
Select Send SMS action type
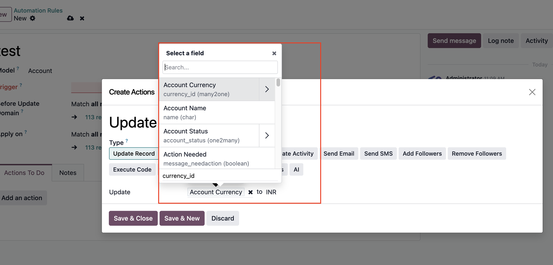coord(378,154)
